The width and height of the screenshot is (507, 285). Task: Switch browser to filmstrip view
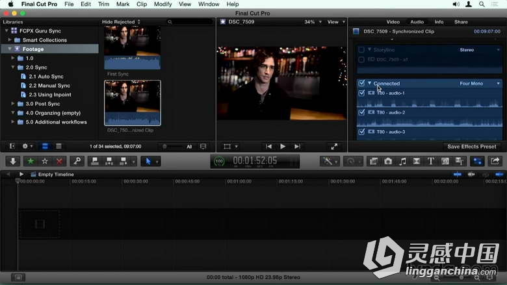pyautogui.click(x=45, y=146)
